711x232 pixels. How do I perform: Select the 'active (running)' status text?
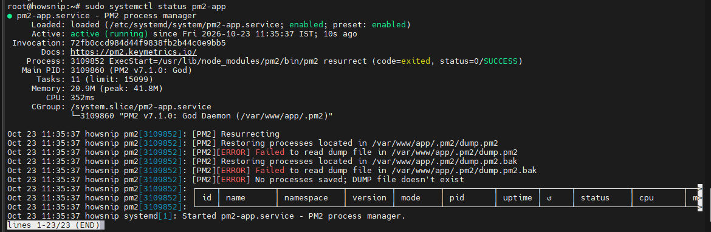pyautogui.click(x=109, y=34)
